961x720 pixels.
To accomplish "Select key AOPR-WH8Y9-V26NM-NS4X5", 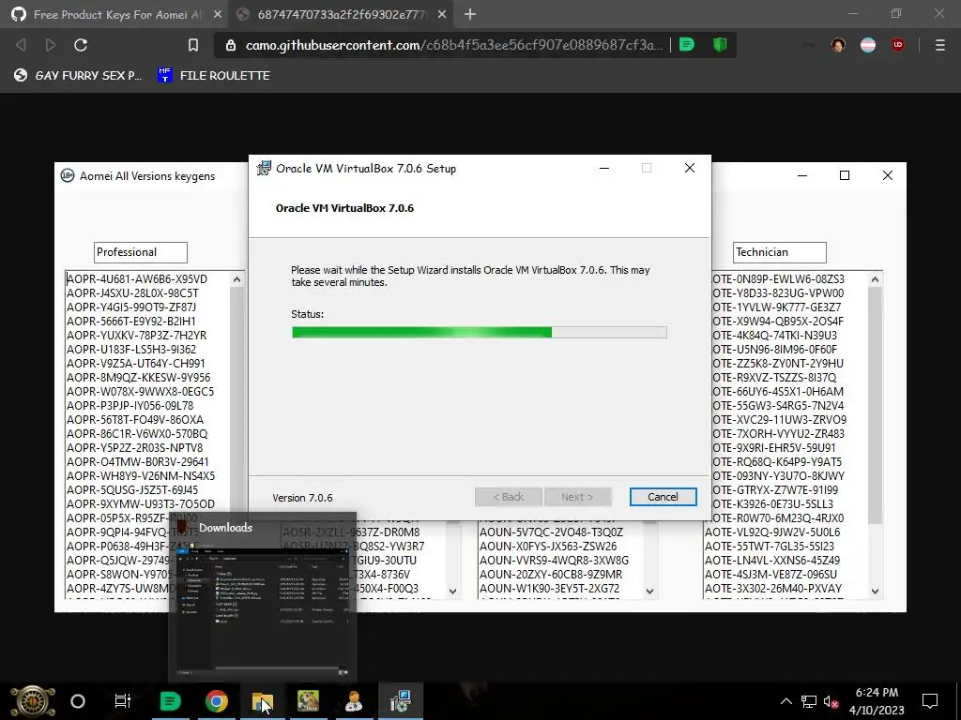I will click(x=141, y=476).
